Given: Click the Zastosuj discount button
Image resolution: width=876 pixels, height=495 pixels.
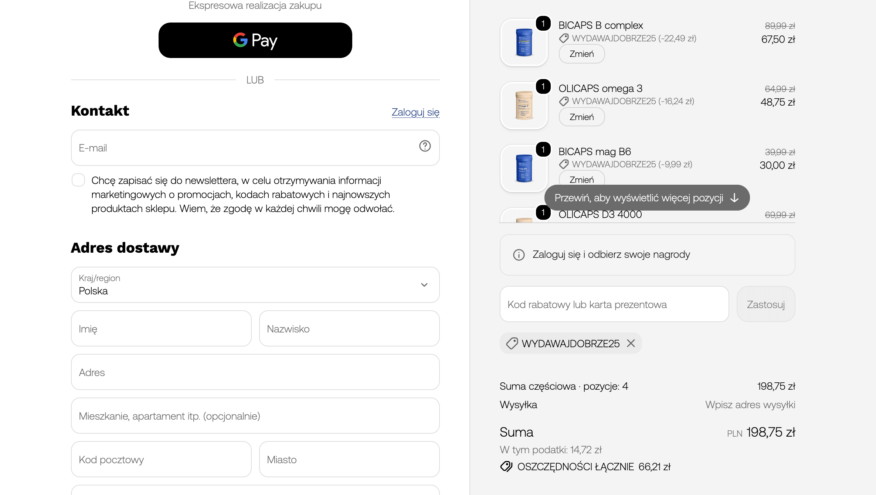Looking at the screenshot, I should click(766, 304).
